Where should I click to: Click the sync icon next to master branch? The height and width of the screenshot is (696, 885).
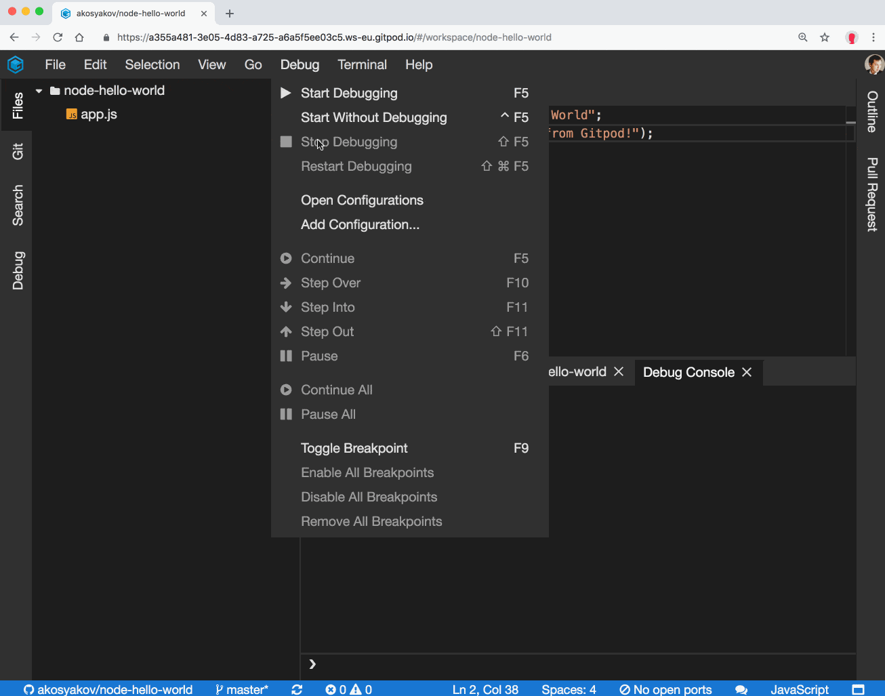[297, 689]
